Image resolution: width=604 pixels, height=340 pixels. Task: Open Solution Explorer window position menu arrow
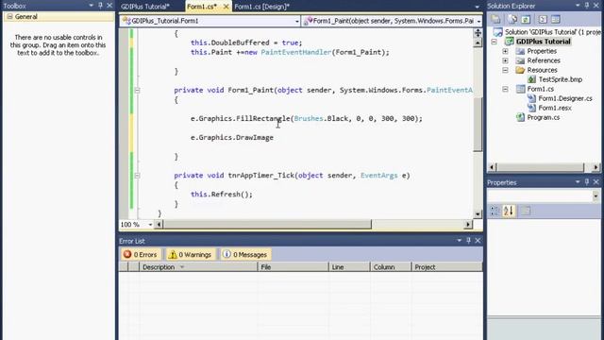click(578, 6)
